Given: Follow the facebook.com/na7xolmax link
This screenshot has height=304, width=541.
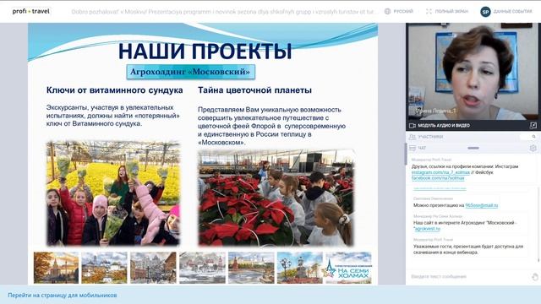Looking at the screenshot, I should [x=438, y=178].
